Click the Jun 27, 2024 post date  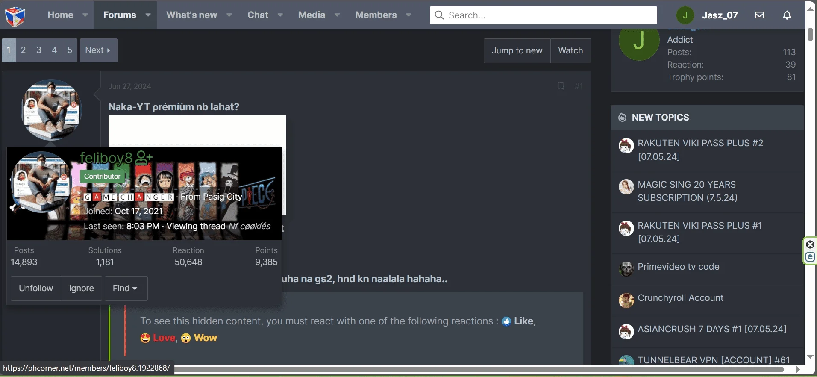pos(129,86)
